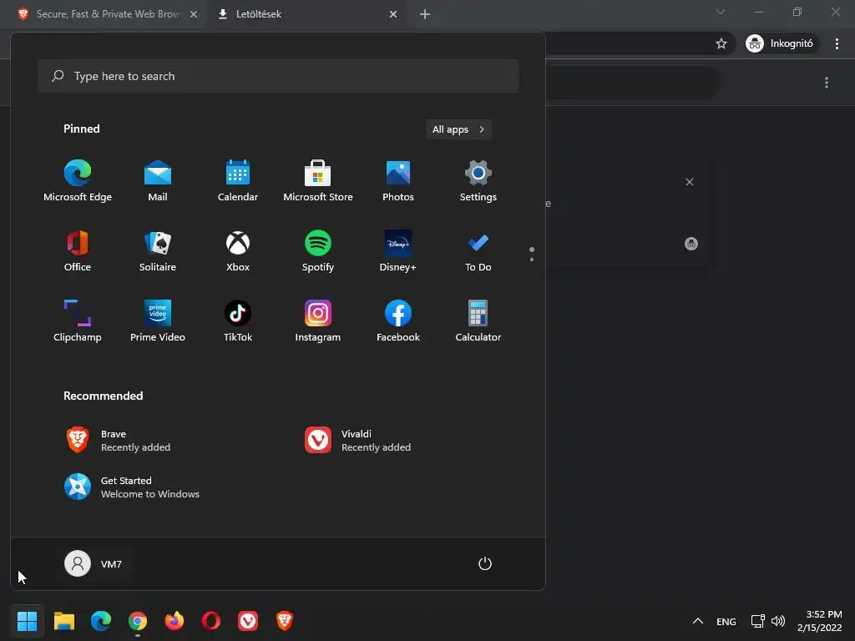Click the Inkognitó profile button
The width and height of the screenshot is (855, 641).
tap(781, 43)
